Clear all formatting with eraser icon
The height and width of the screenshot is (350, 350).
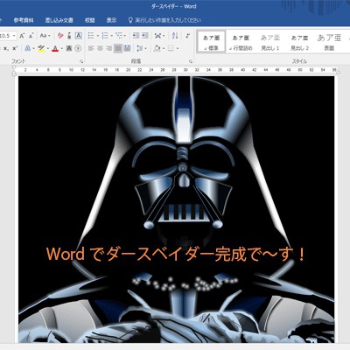click(x=60, y=36)
